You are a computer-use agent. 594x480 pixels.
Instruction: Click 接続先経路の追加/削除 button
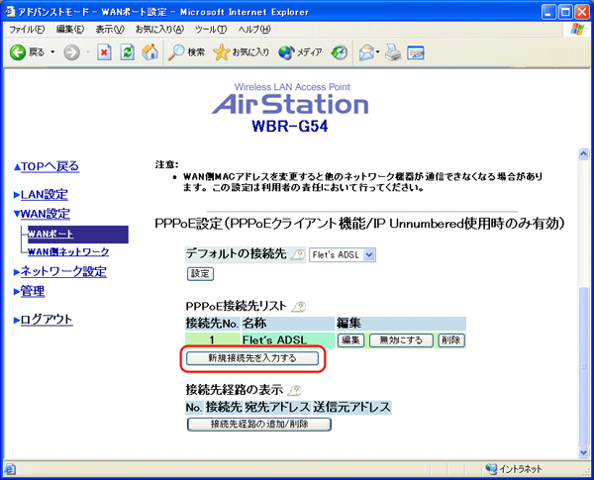click(x=259, y=425)
